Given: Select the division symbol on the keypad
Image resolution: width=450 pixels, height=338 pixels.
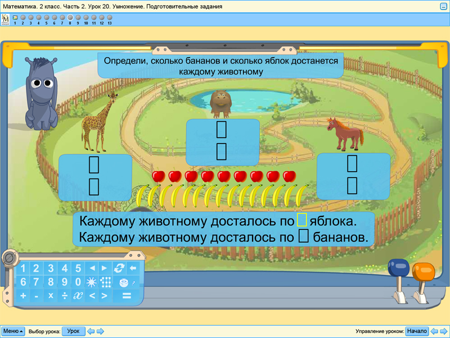Looking at the screenshot, I should point(64,295).
